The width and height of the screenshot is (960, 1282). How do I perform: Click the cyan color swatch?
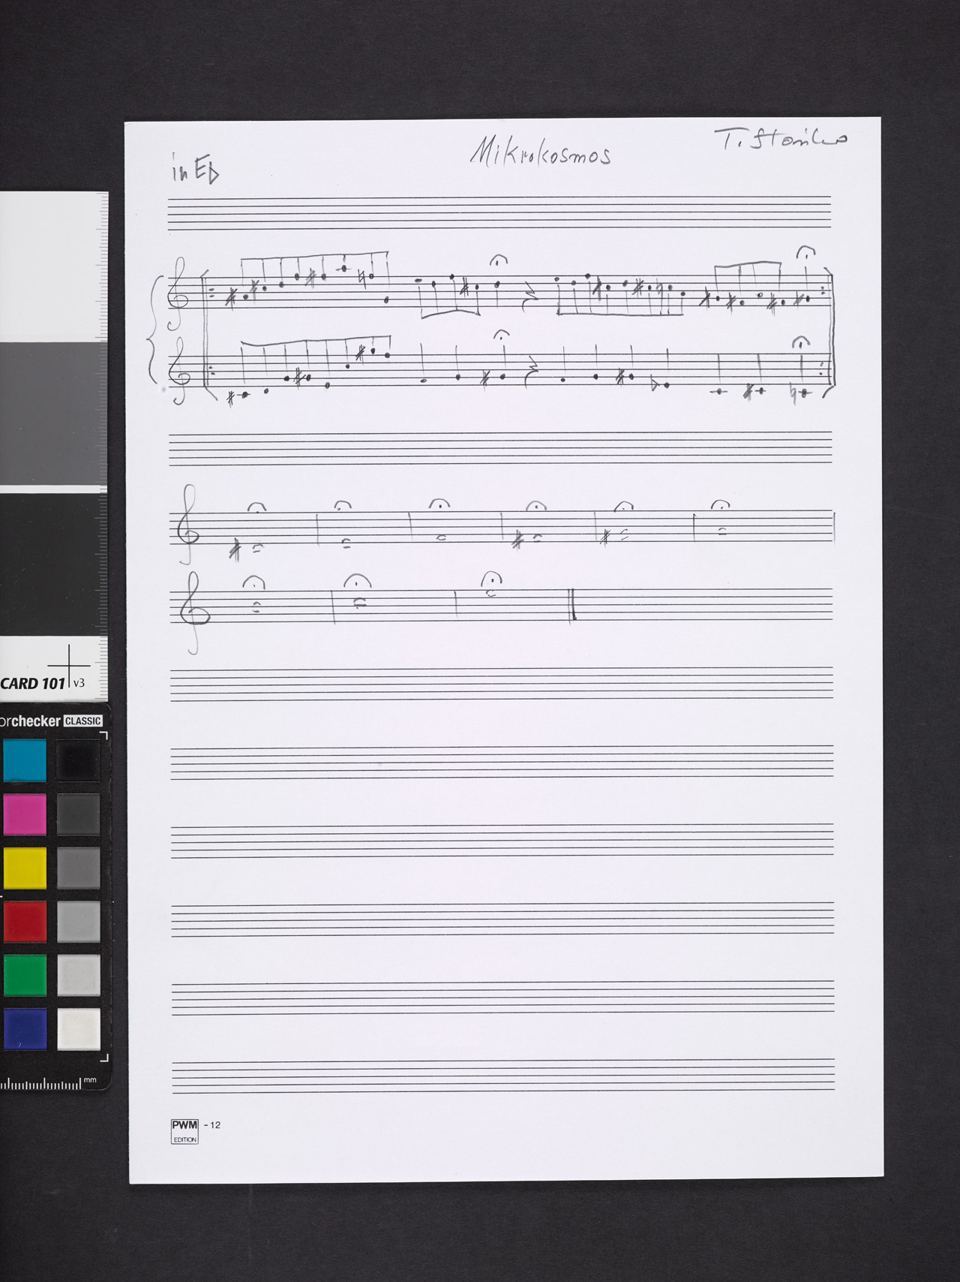(24, 760)
